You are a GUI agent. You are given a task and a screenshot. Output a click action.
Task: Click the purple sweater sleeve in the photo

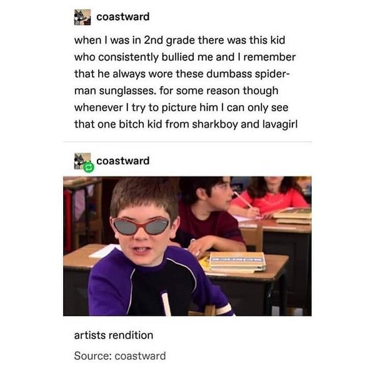(107, 284)
